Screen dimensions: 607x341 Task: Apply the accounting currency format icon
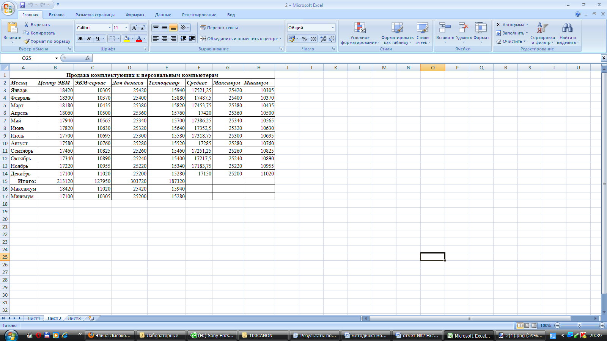coord(292,39)
